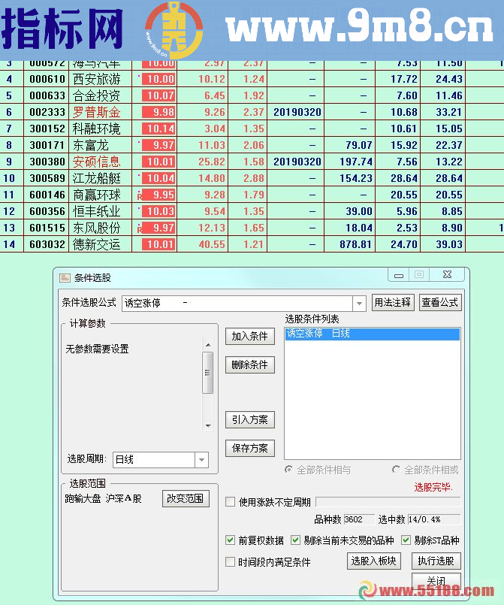Select stock 商赢环球 in list

(97, 195)
